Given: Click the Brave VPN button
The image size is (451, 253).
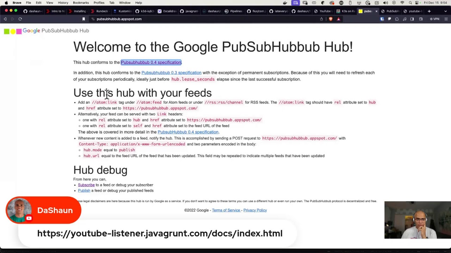Looking at the screenshot, I should point(434,19).
